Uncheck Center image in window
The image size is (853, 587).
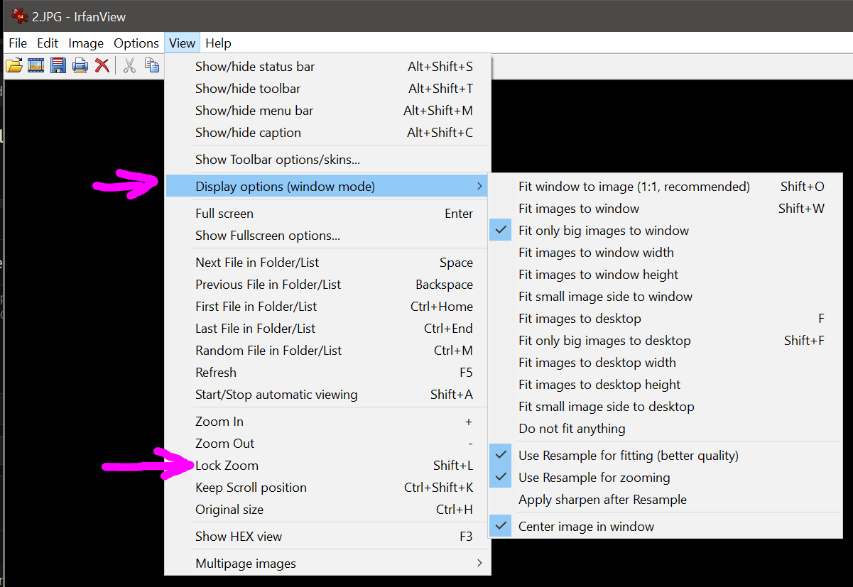(x=665, y=527)
